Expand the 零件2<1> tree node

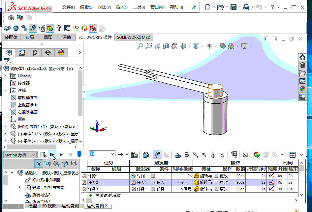[x=5, y=134]
